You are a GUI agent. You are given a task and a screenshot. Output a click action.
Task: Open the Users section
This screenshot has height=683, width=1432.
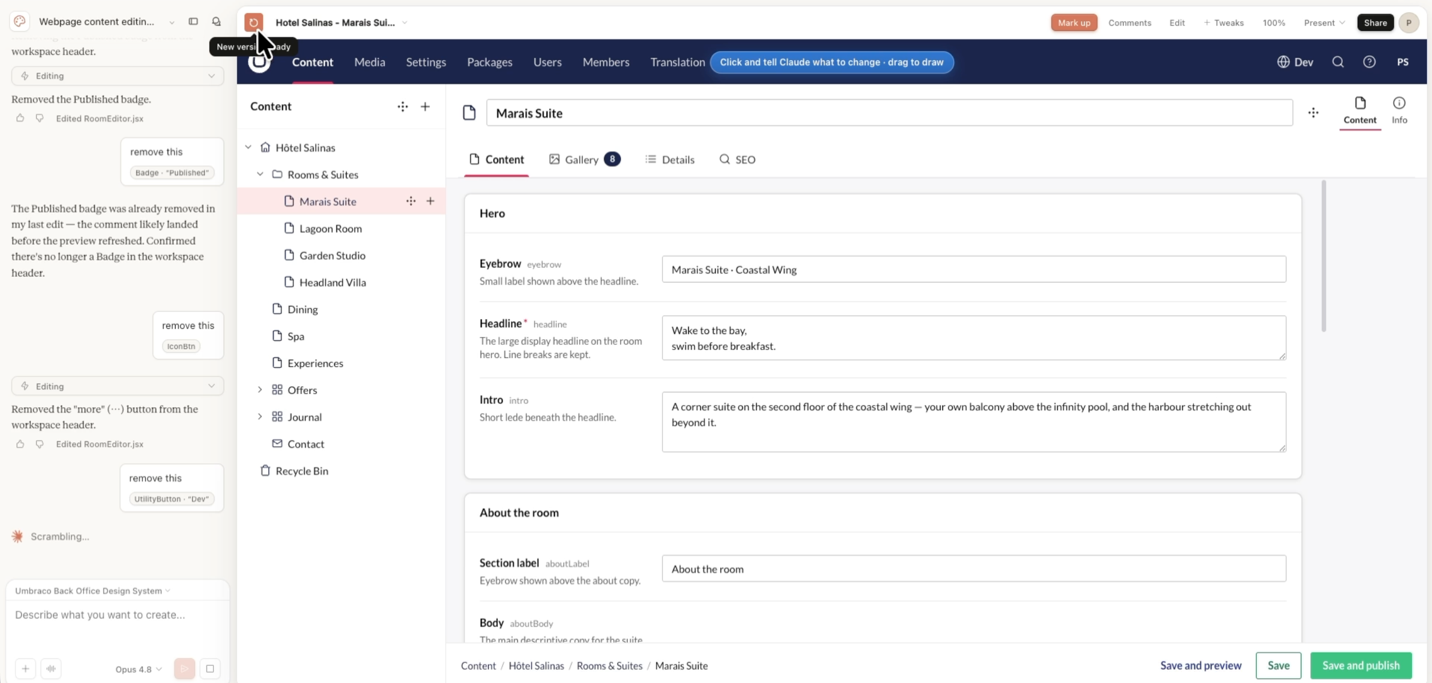tap(548, 62)
